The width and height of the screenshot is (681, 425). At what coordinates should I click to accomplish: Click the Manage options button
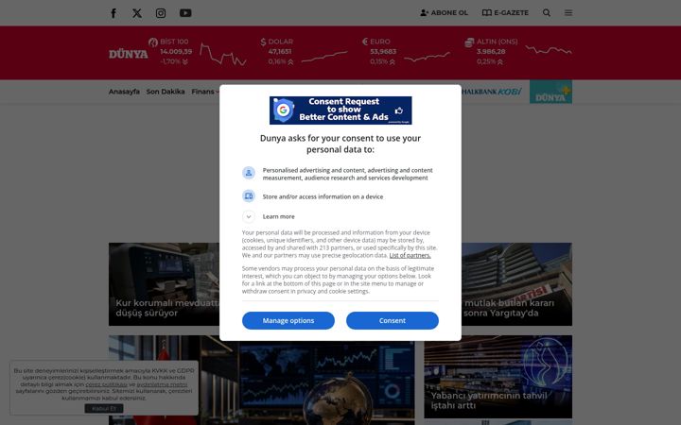[288, 320]
